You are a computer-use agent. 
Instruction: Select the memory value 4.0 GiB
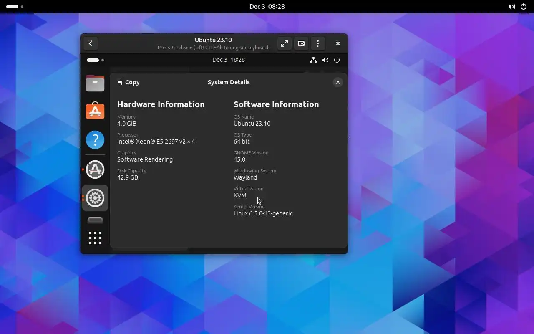click(x=127, y=124)
